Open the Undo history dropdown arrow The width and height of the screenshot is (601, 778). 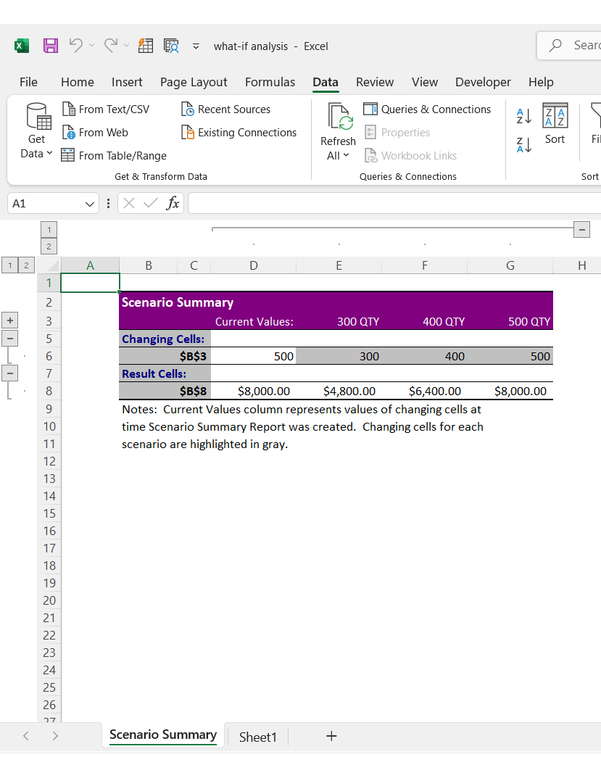pyautogui.click(x=92, y=46)
